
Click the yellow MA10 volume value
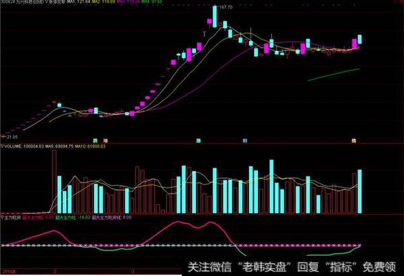tap(90, 146)
